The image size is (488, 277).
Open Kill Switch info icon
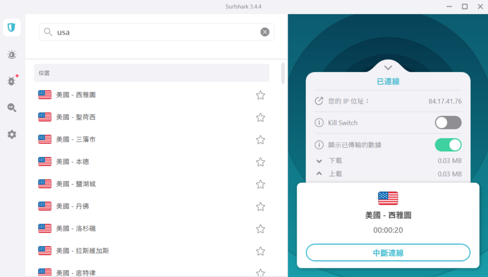(319, 123)
